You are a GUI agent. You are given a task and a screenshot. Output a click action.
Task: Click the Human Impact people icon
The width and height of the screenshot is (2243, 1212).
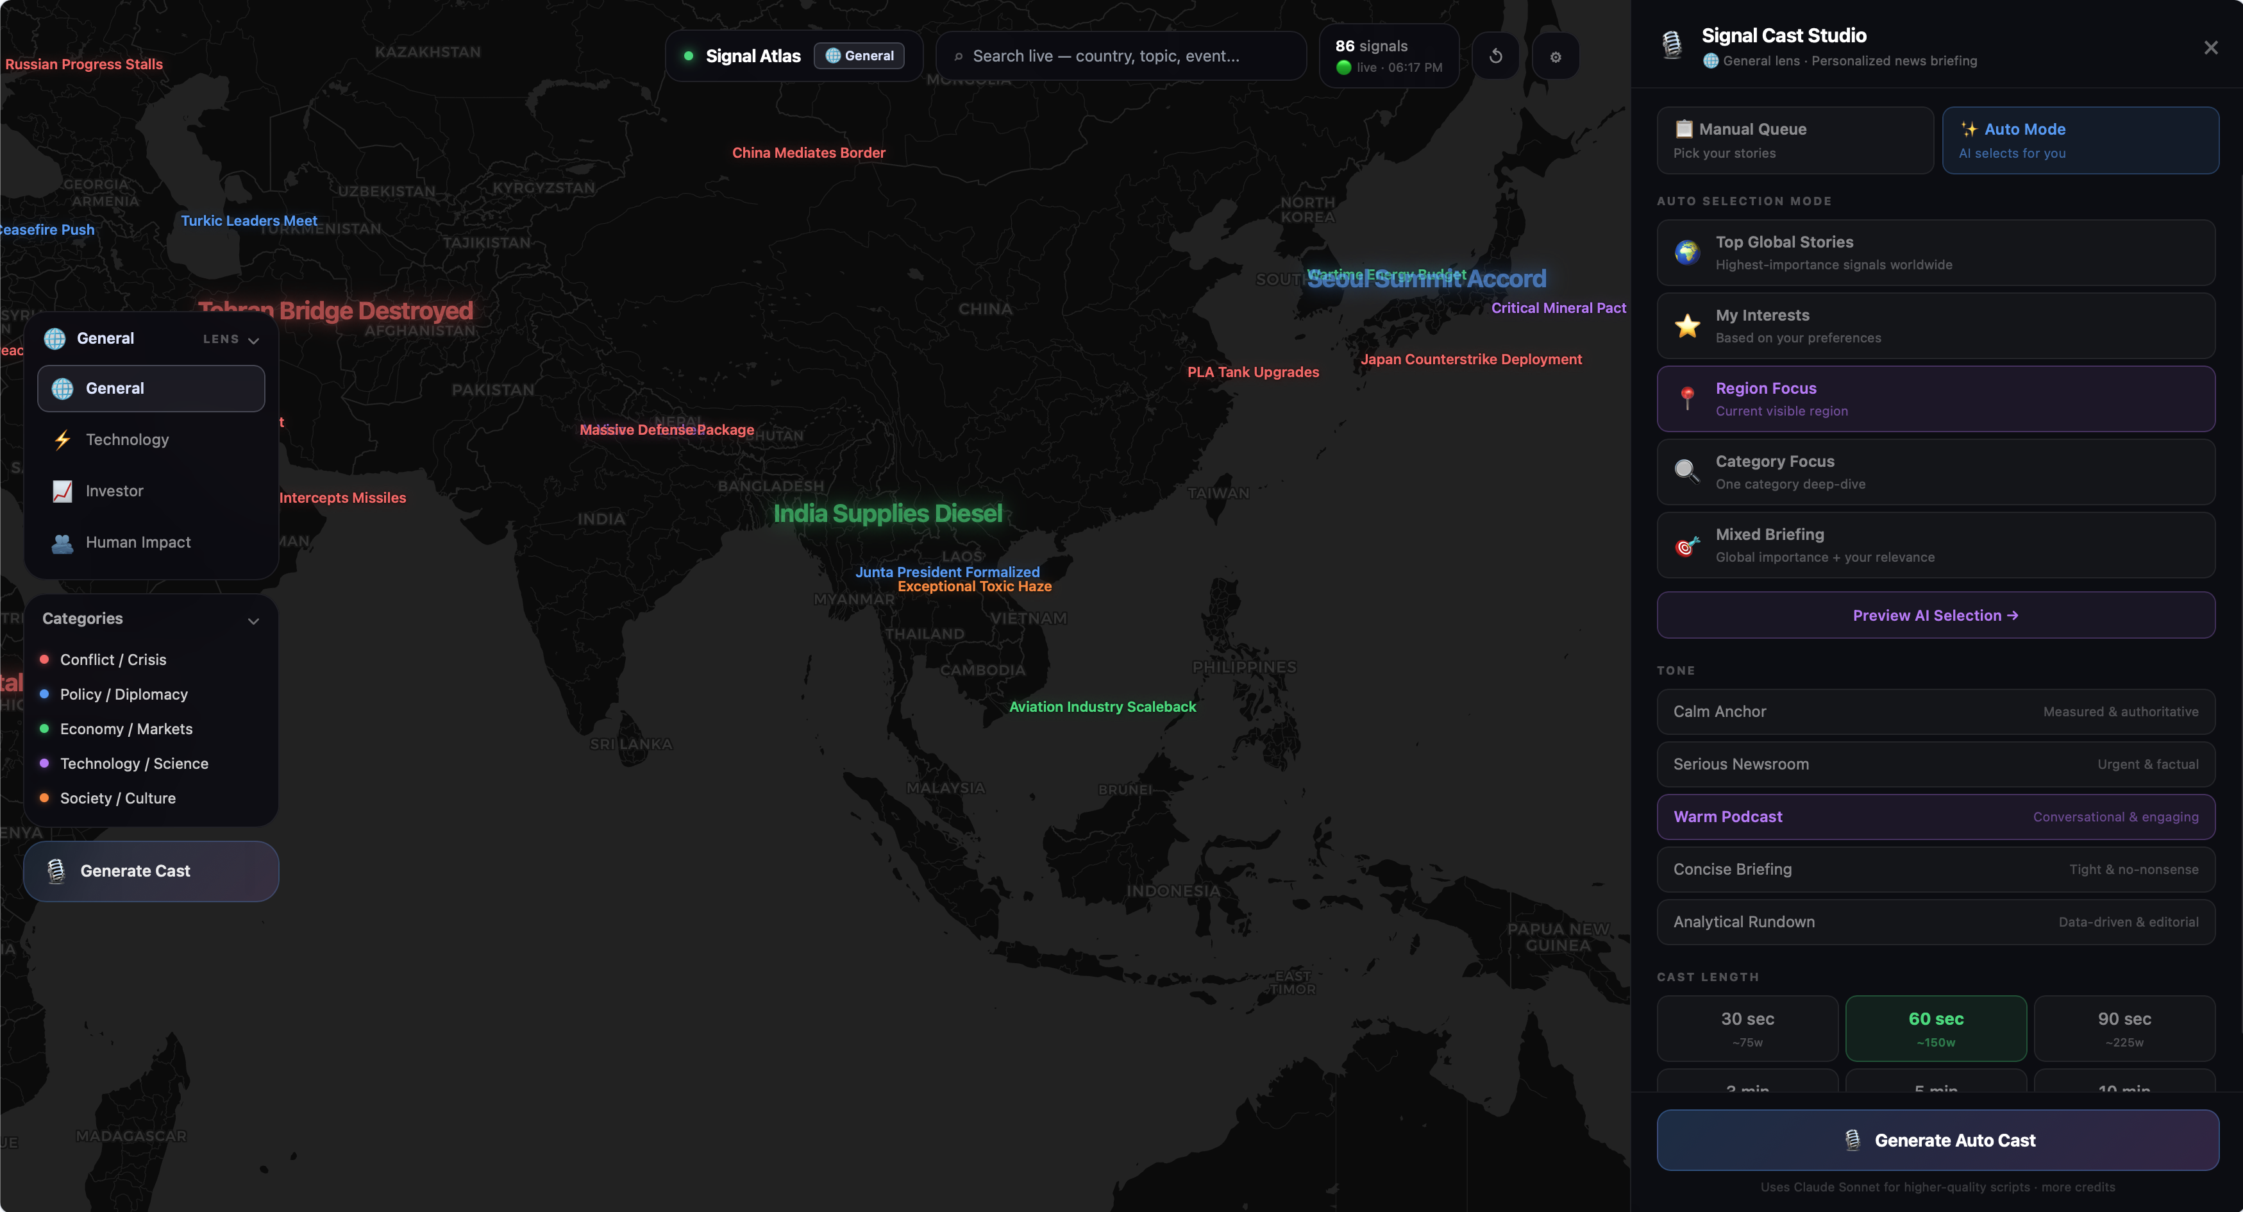[x=63, y=543]
